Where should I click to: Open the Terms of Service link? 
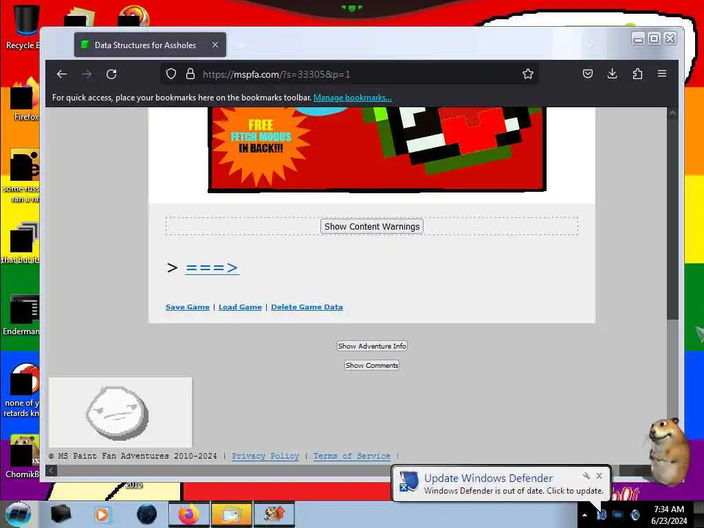(351, 456)
